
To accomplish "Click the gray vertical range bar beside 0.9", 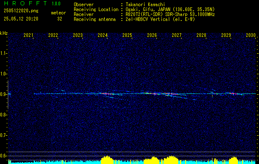I will [8, 95].
